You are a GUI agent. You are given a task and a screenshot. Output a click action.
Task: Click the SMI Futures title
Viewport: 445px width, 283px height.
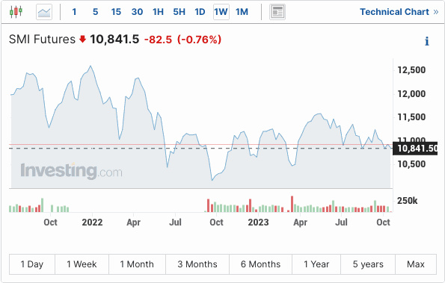(42, 40)
